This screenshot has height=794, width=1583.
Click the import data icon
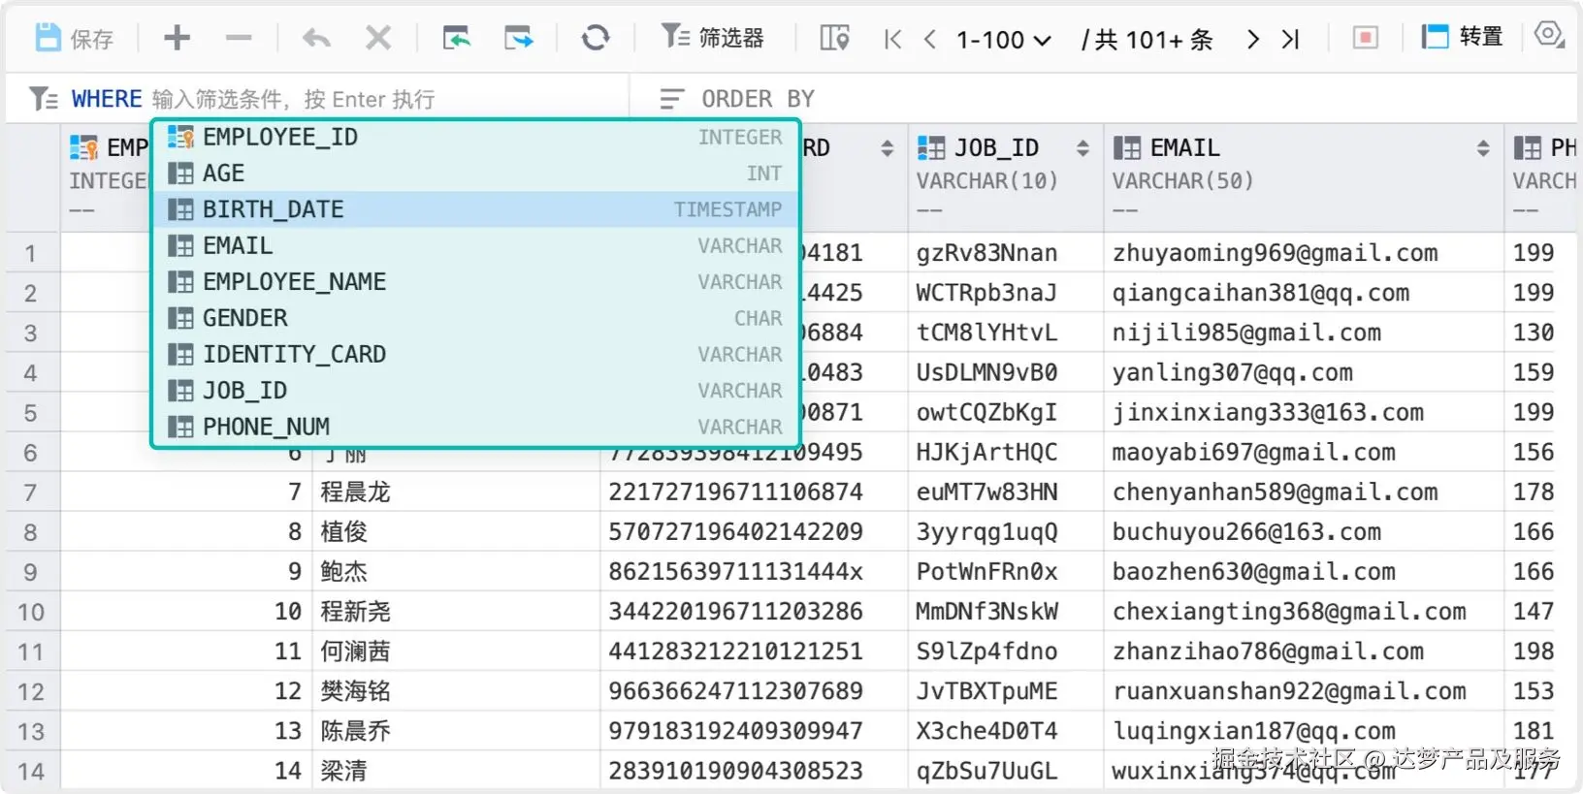click(x=456, y=39)
